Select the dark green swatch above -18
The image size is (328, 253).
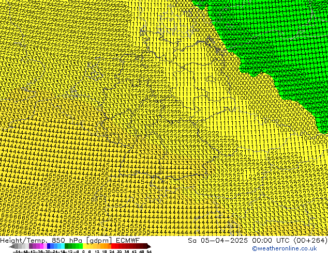tap(67, 246)
